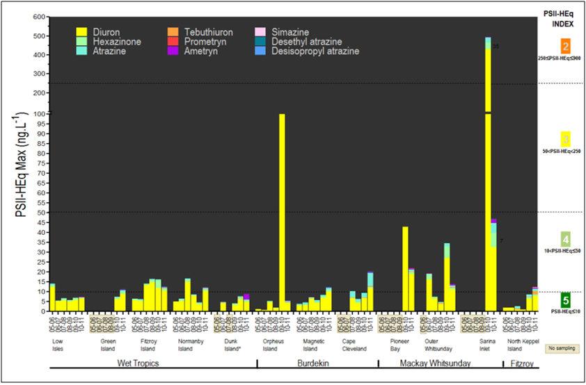The image size is (586, 385).
Task: Click the 'PSII-HEq≤10' range label
Action: click(567, 311)
